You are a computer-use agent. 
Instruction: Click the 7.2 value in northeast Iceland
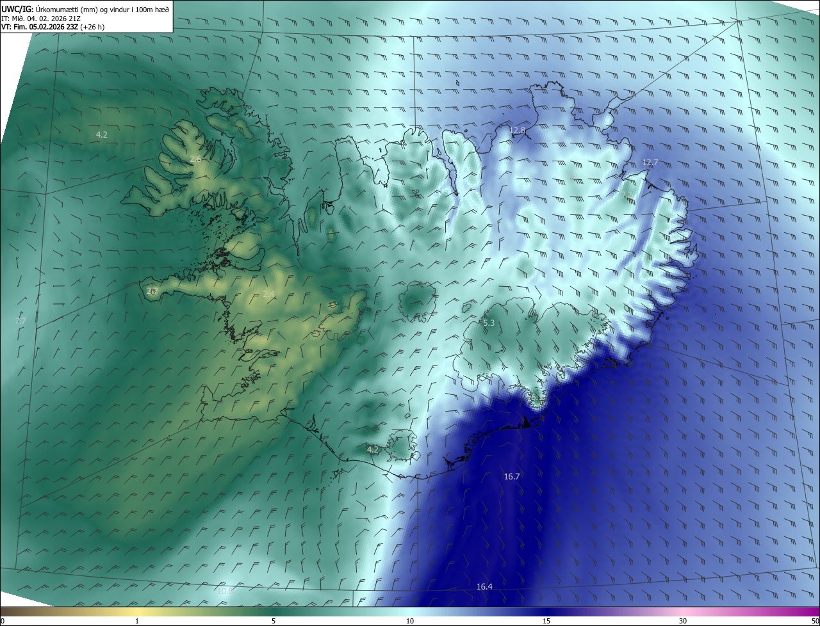click(626, 195)
